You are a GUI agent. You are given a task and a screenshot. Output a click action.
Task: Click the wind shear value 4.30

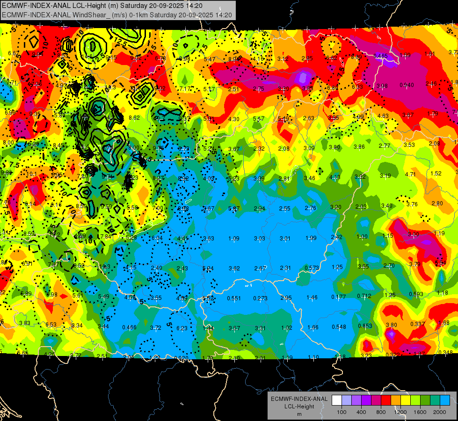pos(233,119)
